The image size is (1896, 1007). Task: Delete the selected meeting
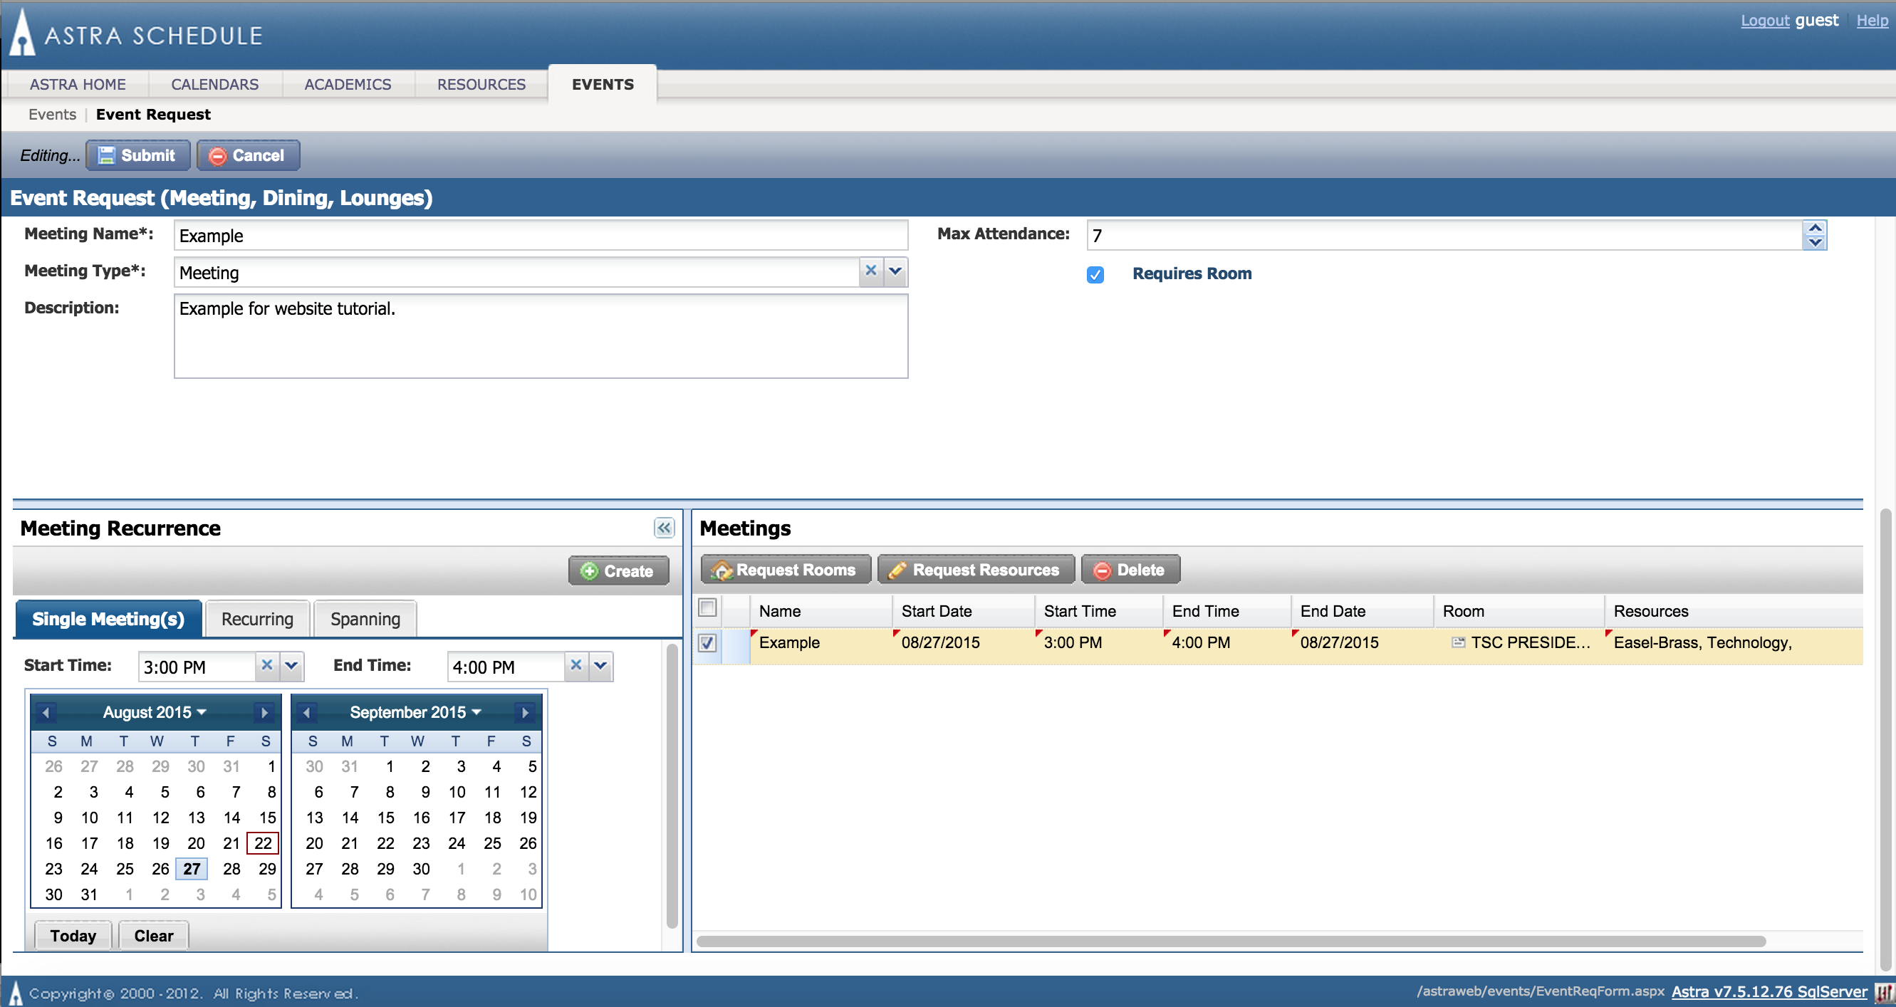tap(1130, 569)
